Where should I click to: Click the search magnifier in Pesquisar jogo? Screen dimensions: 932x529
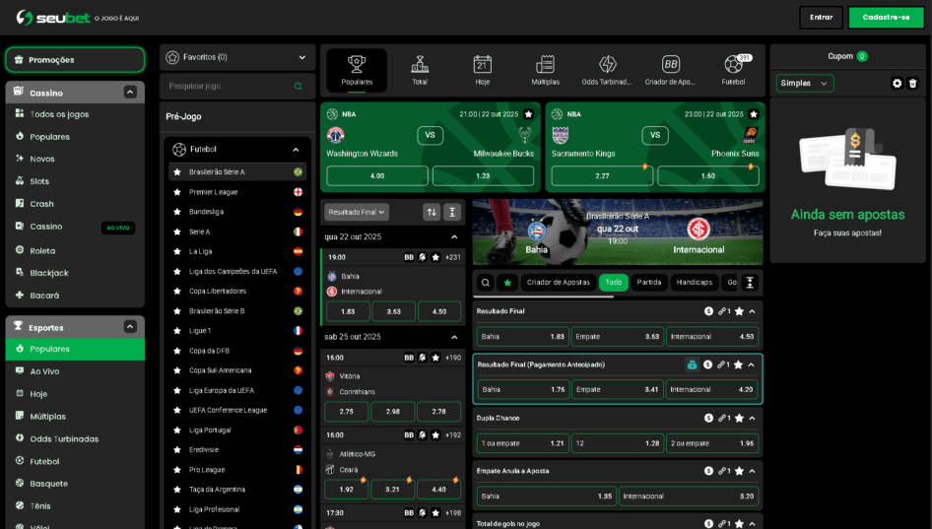click(298, 86)
